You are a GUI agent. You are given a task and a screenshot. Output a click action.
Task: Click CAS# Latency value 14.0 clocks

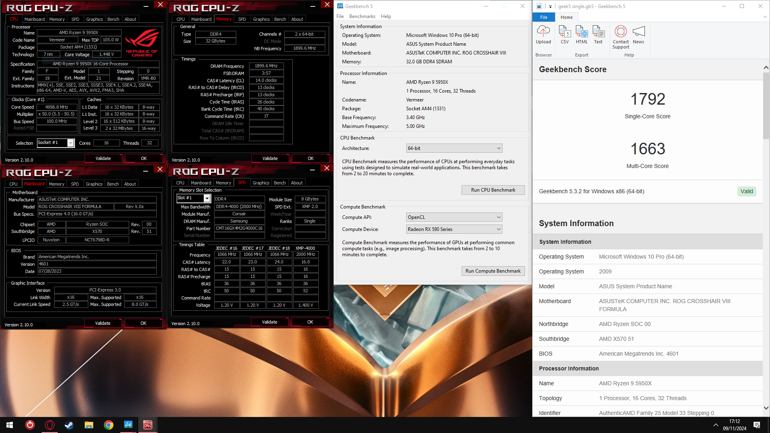(266, 80)
